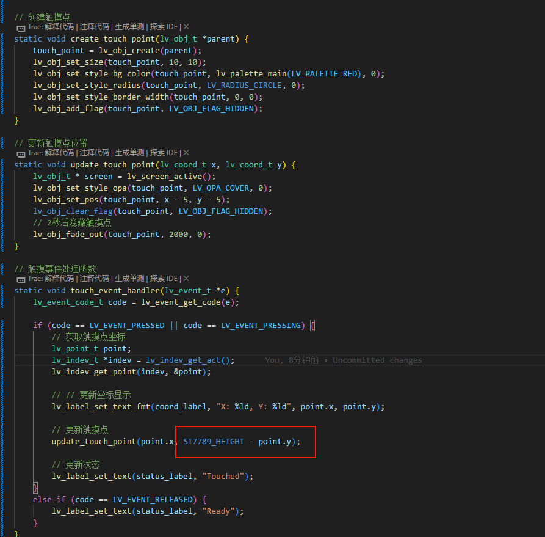
Task: Click the lv_label_set_text_fmt call
Action: tap(101, 407)
